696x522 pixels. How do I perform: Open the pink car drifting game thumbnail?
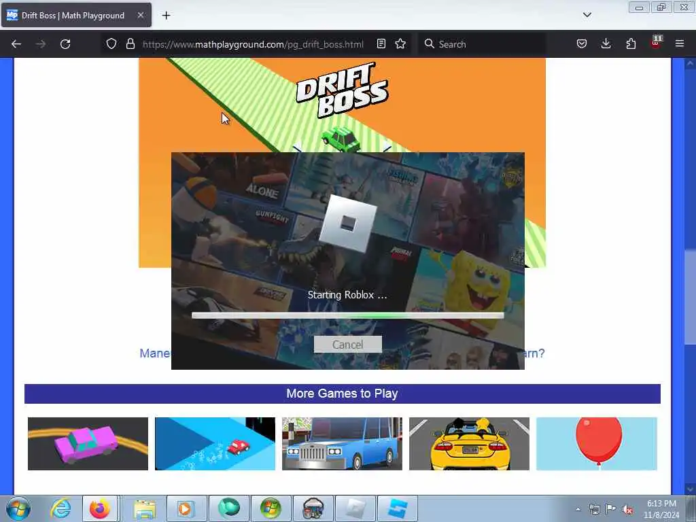coord(88,443)
